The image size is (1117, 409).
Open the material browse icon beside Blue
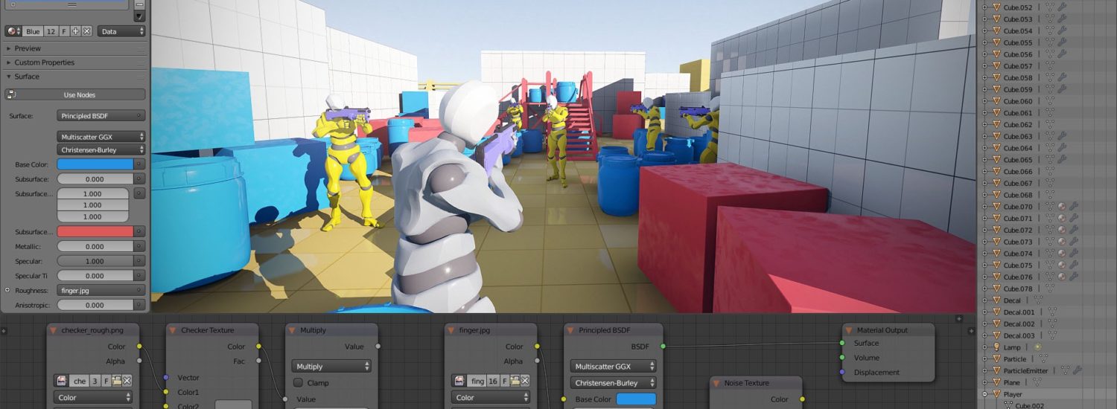(x=13, y=31)
